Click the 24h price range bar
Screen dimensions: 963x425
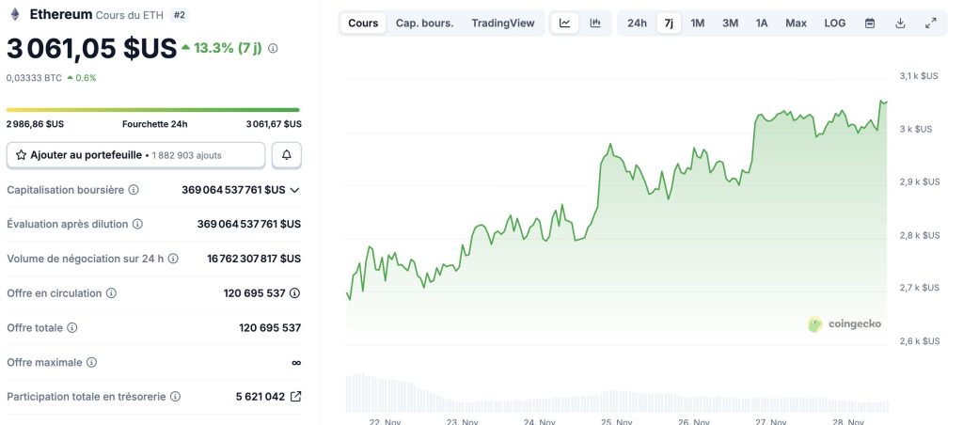click(153, 110)
